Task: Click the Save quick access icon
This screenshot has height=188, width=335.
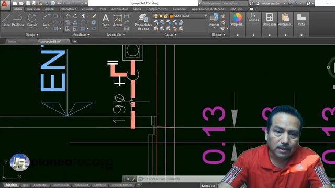Action: click(x=28, y=3)
